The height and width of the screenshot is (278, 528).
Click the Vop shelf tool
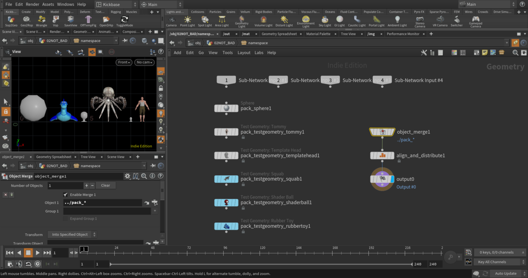(x=55, y=21)
